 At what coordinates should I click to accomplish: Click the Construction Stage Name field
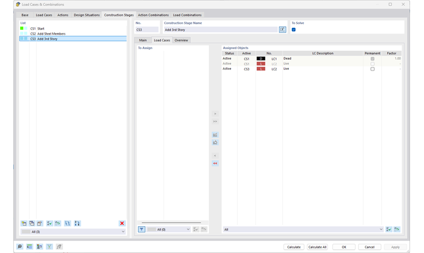point(220,30)
